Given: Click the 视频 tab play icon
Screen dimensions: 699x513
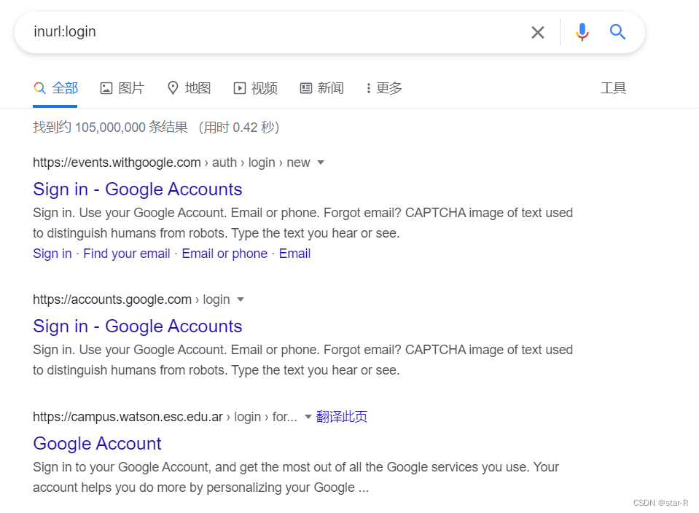Looking at the screenshot, I should (239, 88).
